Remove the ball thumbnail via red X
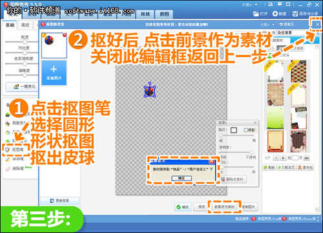The height and width of the screenshot is (233, 323). click(65, 35)
